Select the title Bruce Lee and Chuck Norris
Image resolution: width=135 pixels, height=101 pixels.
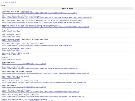(x=13, y=67)
